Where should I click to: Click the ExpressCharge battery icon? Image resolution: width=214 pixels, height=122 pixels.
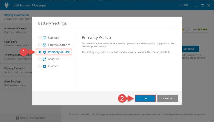(45, 45)
